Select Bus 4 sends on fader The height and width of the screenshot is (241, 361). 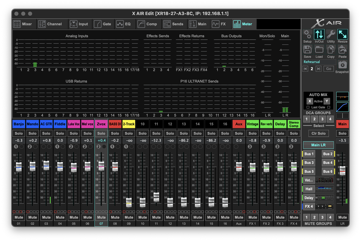(328, 163)
